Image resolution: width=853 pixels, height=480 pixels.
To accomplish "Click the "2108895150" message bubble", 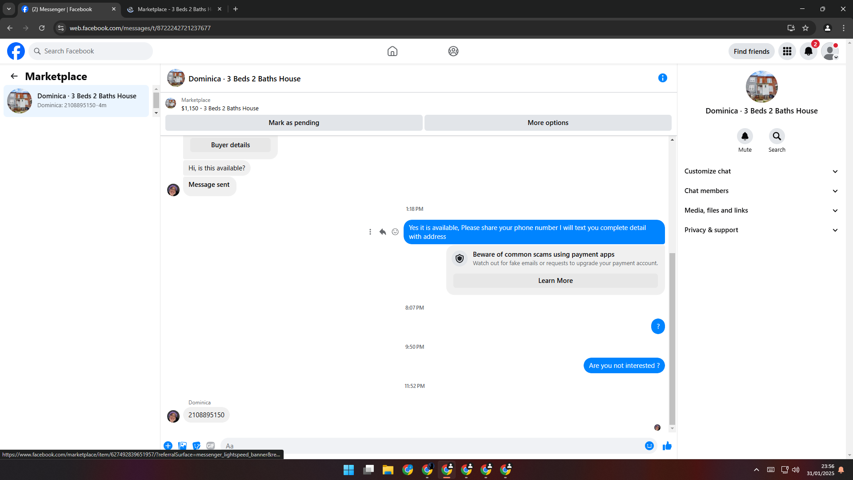I will [x=206, y=415].
